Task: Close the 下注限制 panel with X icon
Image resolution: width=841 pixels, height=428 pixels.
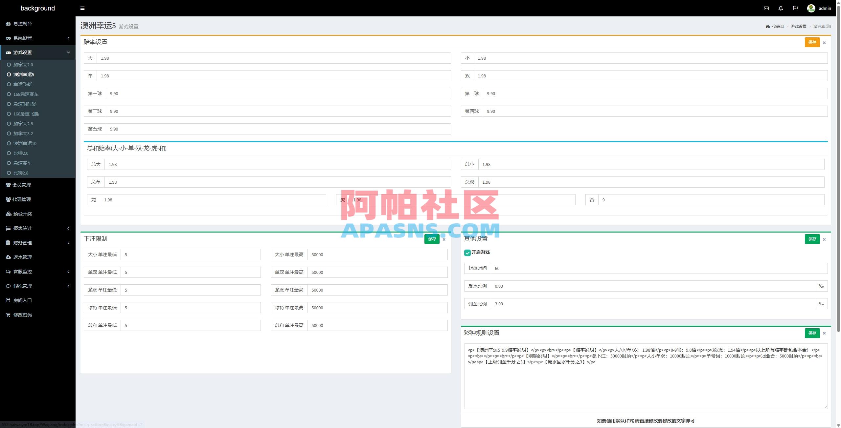Action: [x=444, y=239]
